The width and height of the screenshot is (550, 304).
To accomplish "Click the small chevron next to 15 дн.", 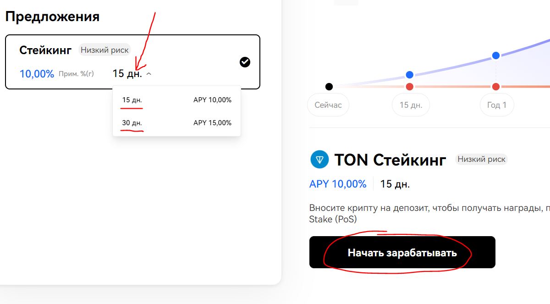I will click(x=148, y=73).
